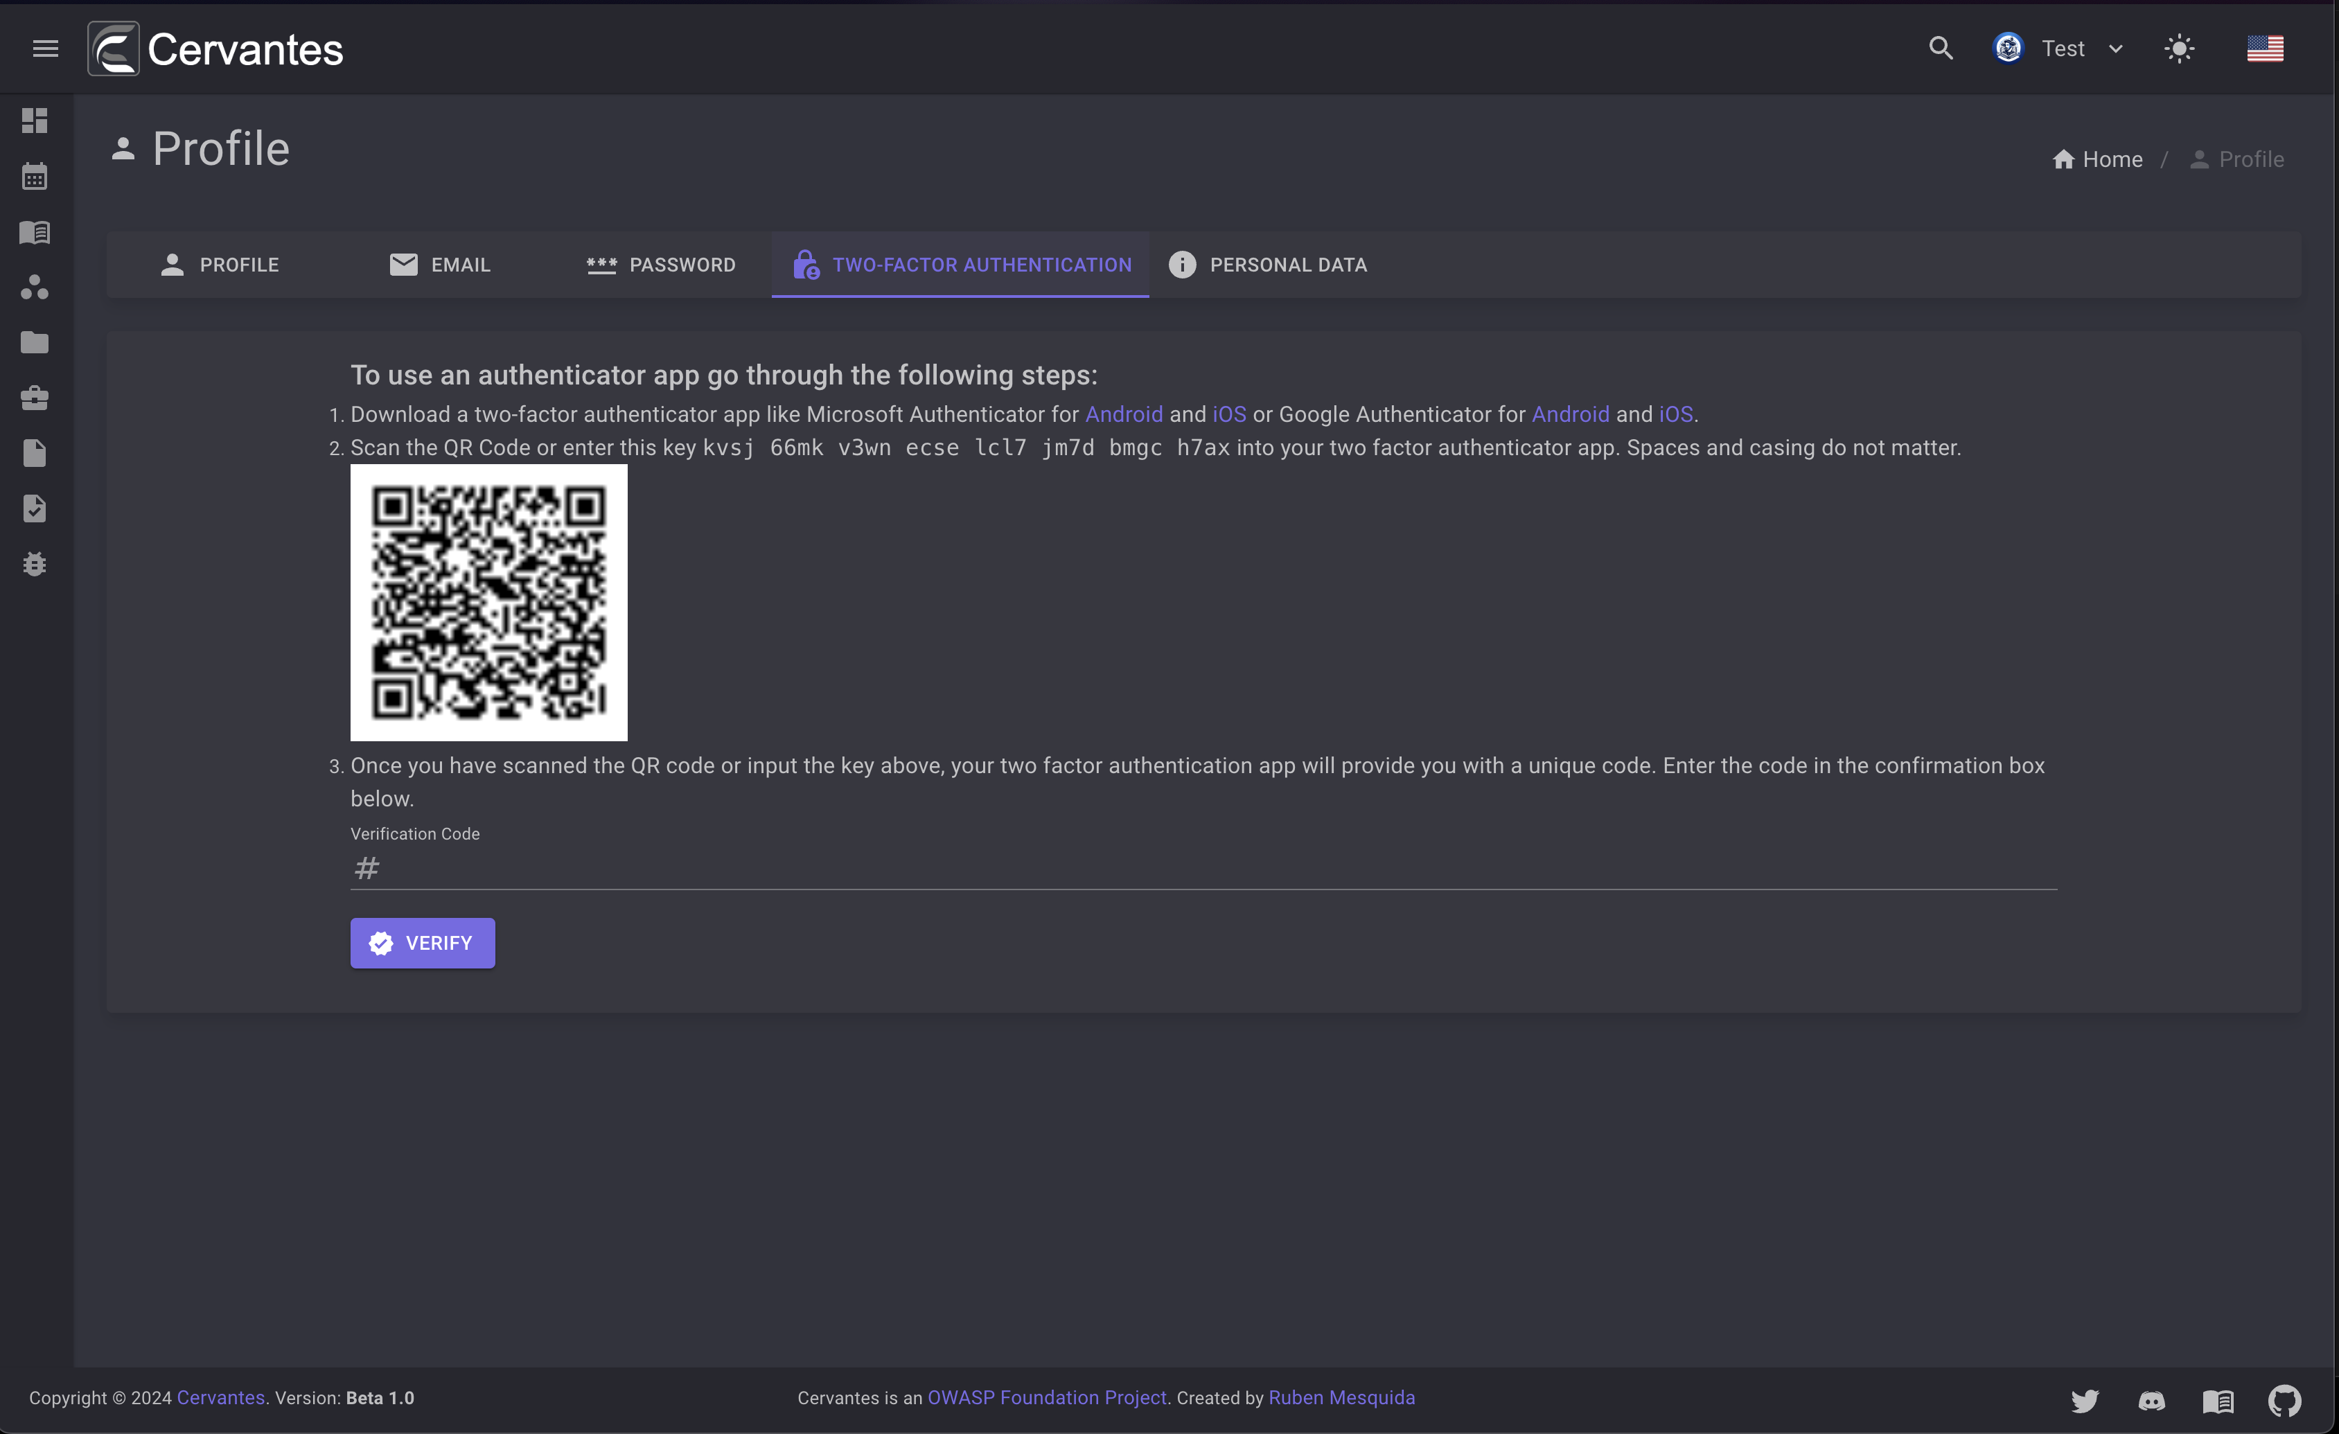The height and width of the screenshot is (1434, 2339).
Task: Switch to the Email tab
Action: (x=439, y=265)
